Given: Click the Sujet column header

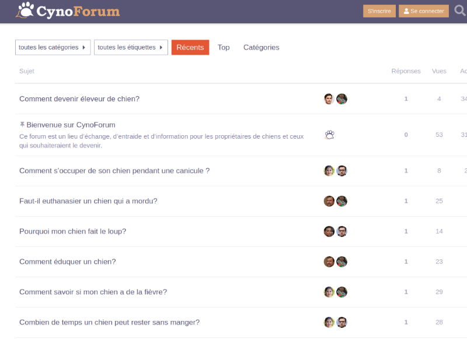Looking at the screenshot, I should [x=27, y=71].
